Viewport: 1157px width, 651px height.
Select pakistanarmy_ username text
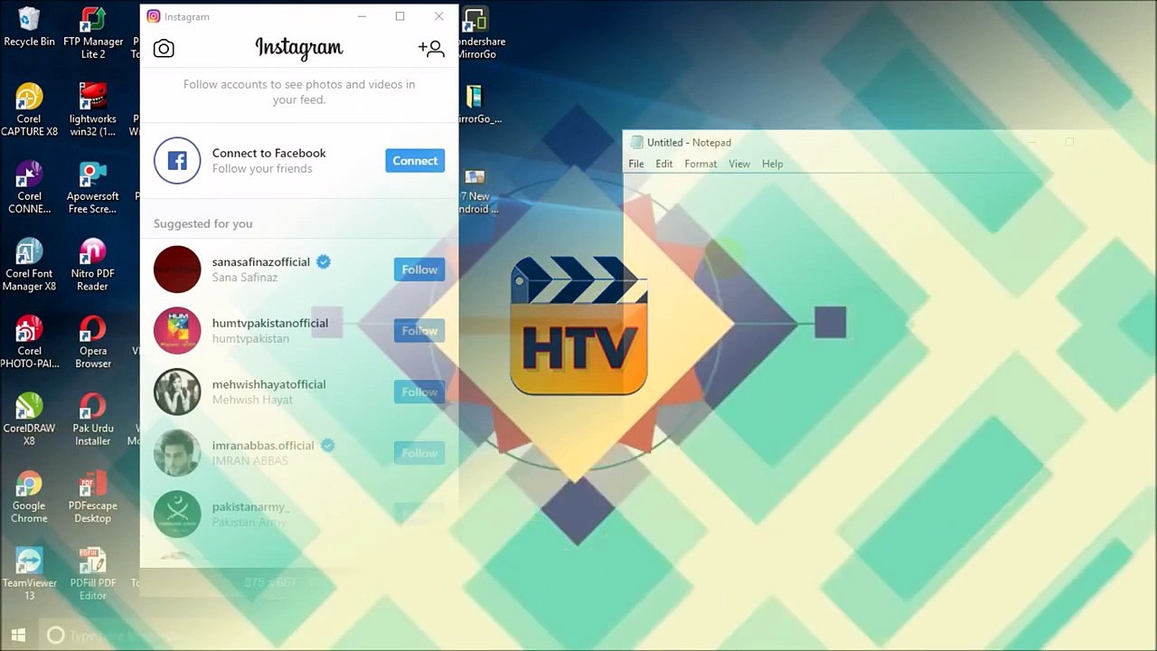point(250,507)
